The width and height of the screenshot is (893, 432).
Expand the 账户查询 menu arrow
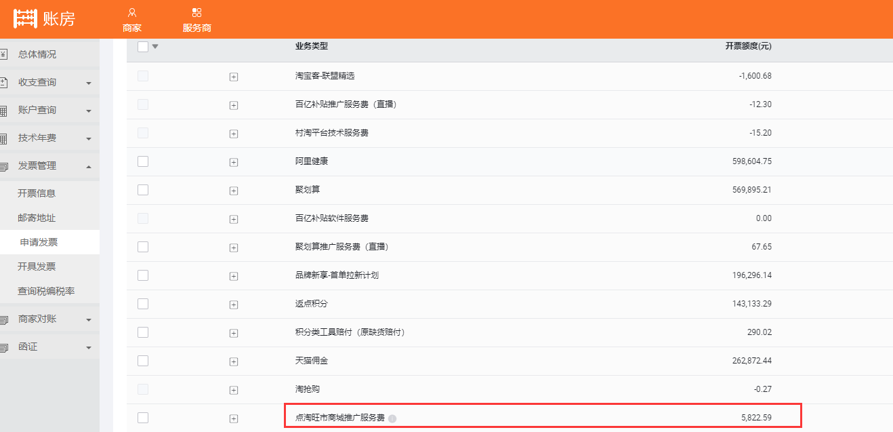tap(89, 111)
